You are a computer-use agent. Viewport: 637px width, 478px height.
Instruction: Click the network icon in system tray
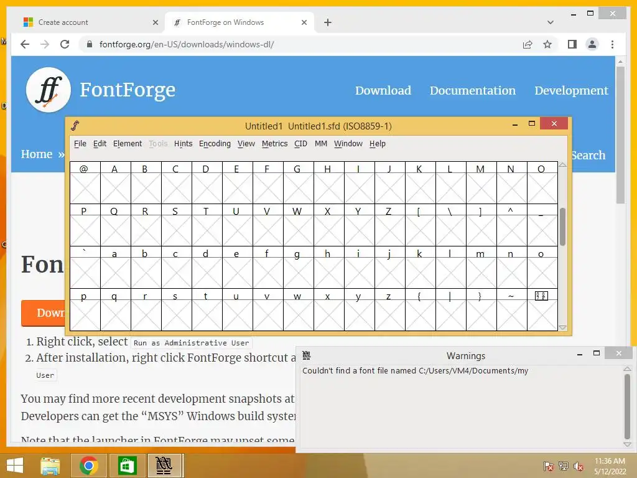(564, 466)
